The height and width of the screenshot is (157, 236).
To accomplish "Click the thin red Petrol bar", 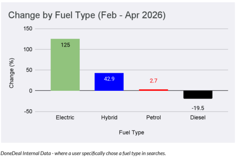I will [153, 90].
